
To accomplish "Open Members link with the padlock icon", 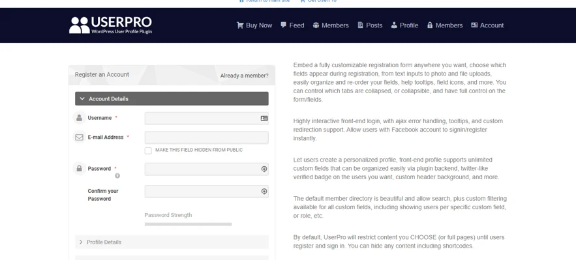I will coord(445,25).
